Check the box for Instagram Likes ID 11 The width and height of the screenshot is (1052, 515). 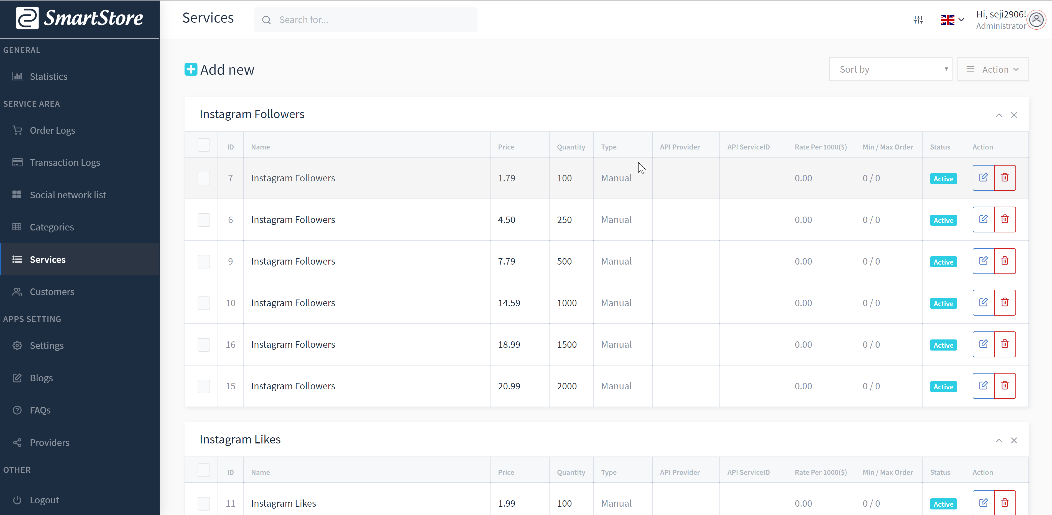click(204, 504)
